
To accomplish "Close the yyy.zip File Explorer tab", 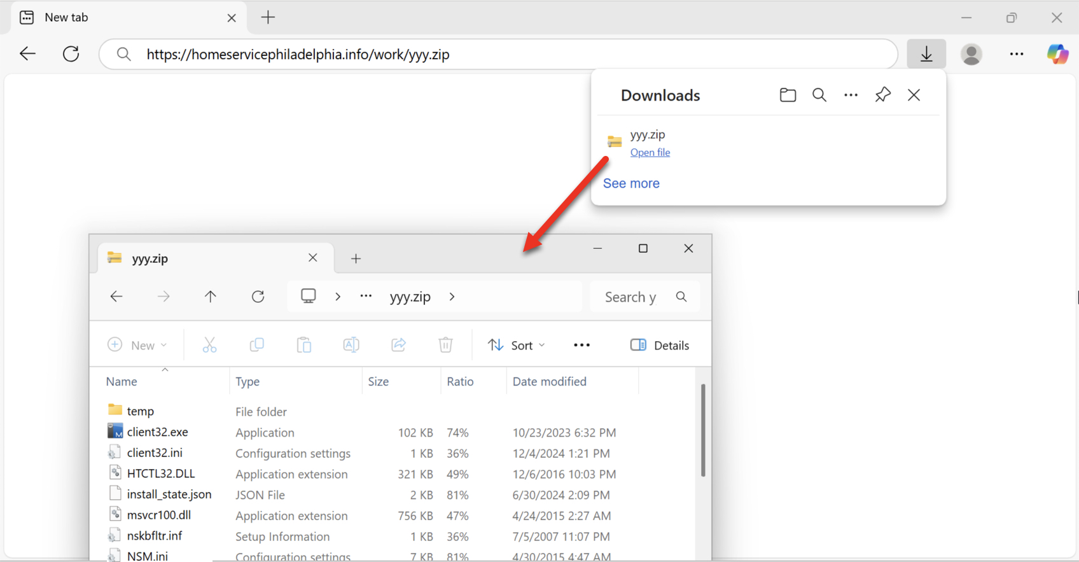I will click(x=312, y=258).
